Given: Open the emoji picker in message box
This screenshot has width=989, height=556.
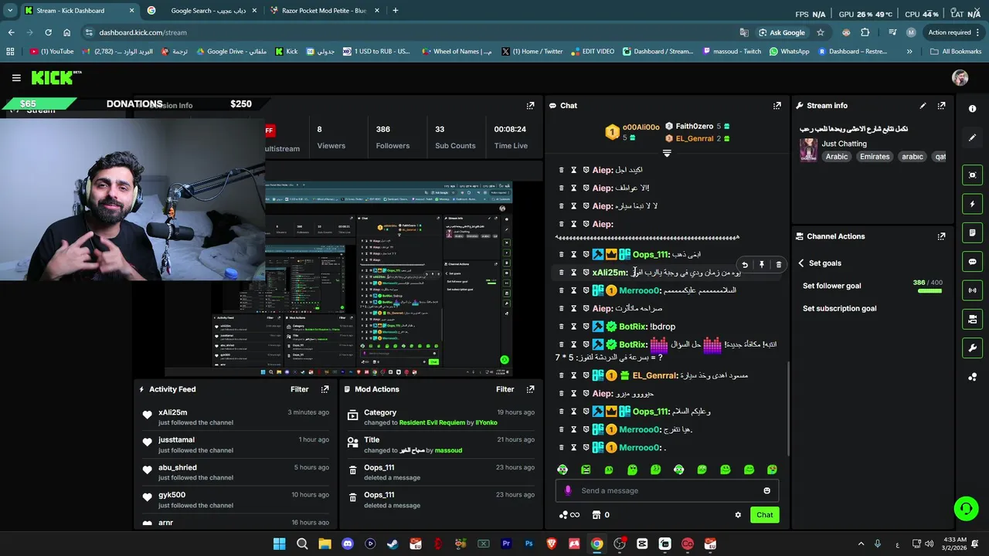Looking at the screenshot, I should [x=766, y=490].
